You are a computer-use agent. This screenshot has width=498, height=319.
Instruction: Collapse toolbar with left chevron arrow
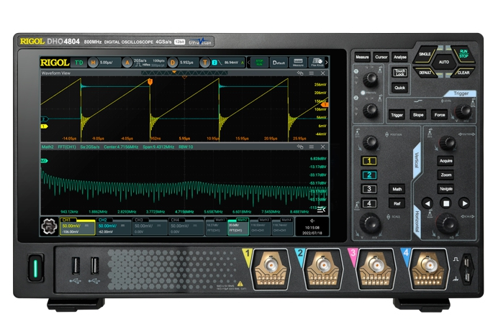249,63
